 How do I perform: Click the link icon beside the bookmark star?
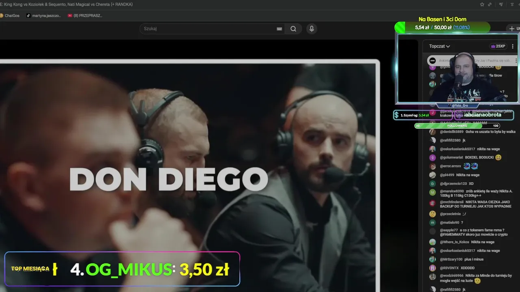(490, 4)
